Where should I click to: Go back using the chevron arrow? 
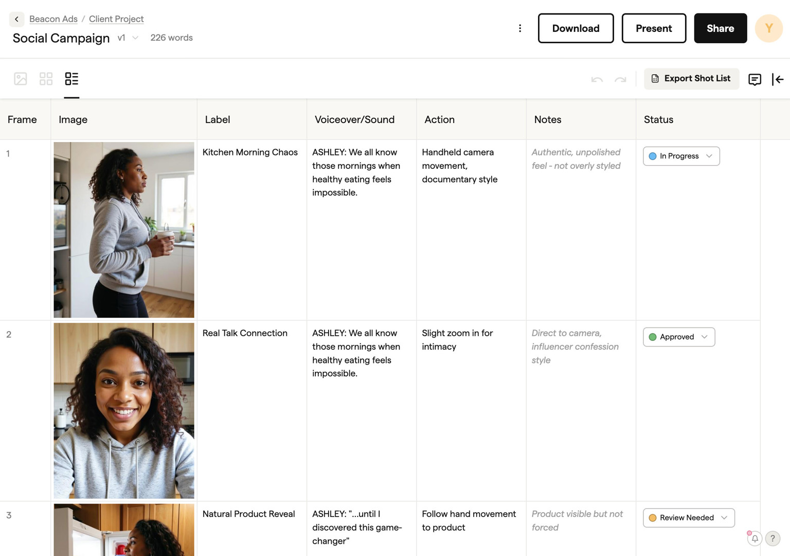(16, 19)
